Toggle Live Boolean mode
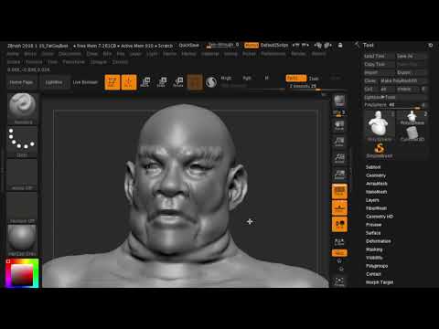Screen dimensions: 439x329 click(x=85, y=82)
